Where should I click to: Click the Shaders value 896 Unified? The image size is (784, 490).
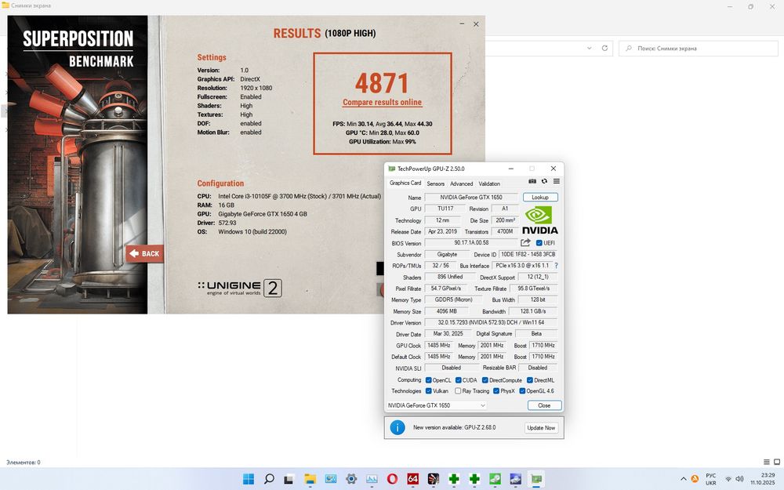point(449,277)
